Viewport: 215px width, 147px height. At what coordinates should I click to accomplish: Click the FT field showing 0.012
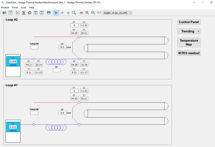[13, 127]
